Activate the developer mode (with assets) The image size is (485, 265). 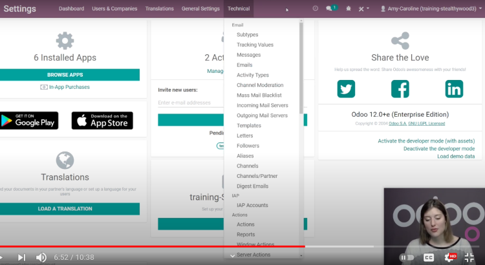[426, 141]
